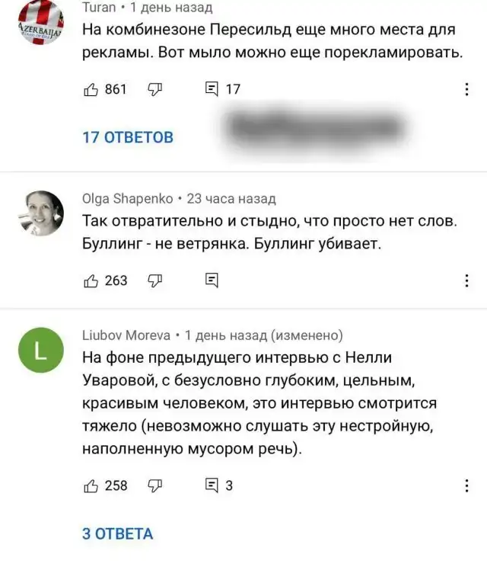487x567 pixels.
Task: Like Liubov Moreva's comment
Action: pyautogui.click(x=91, y=485)
